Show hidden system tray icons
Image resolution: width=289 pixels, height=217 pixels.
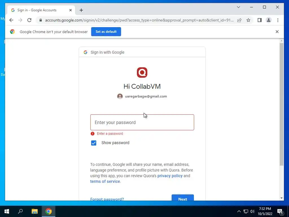point(239,211)
